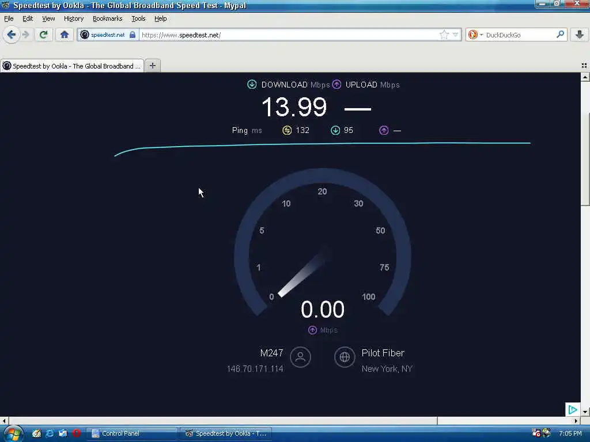Select the Speedtest by Ookla tab
This screenshot has height=442, width=590.
(72, 66)
